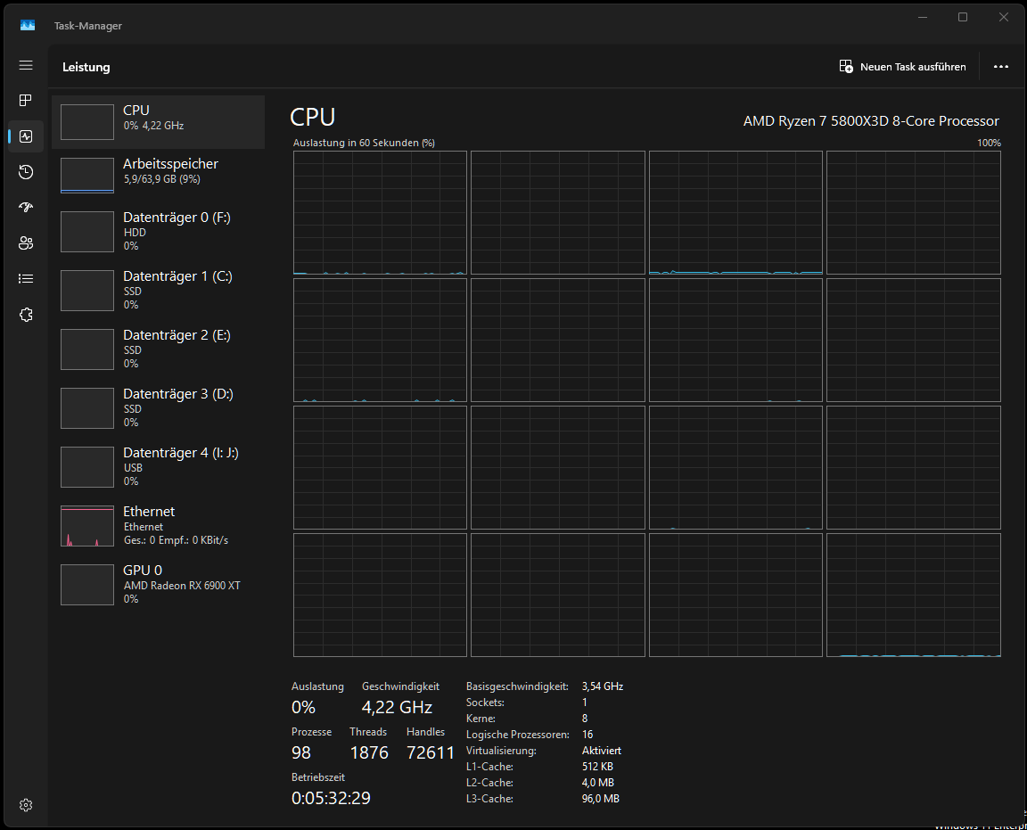1027x830 pixels.
Task: Click the Ethernet mini graph thumbnail
Action: (87, 526)
